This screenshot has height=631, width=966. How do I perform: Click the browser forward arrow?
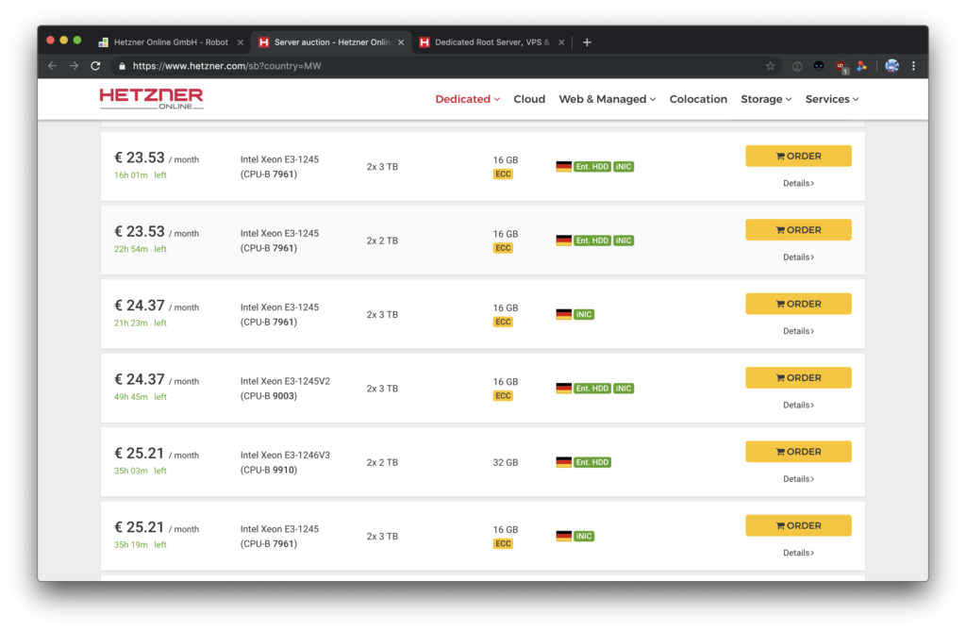(x=74, y=66)
